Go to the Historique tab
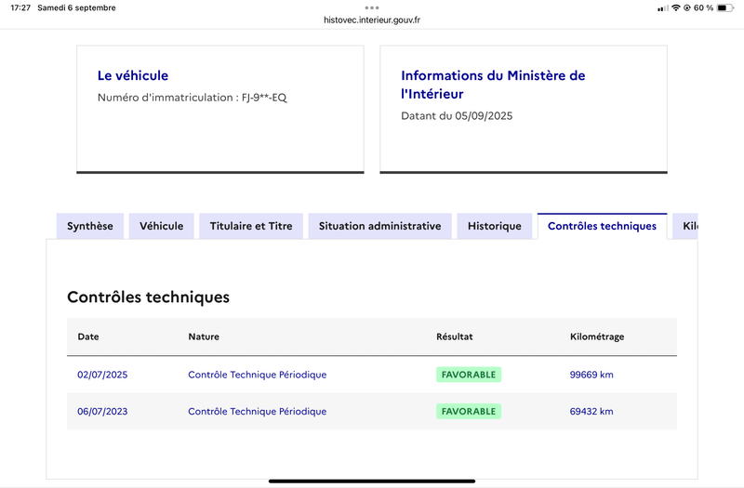 [x=495, y=226]
